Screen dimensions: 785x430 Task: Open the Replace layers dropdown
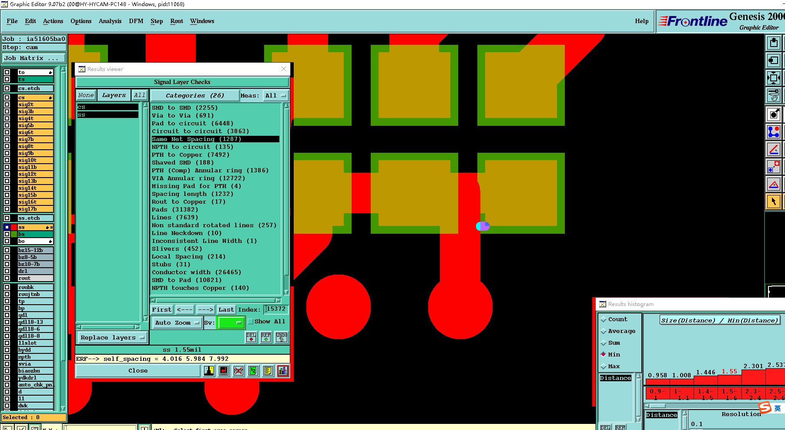112,338
